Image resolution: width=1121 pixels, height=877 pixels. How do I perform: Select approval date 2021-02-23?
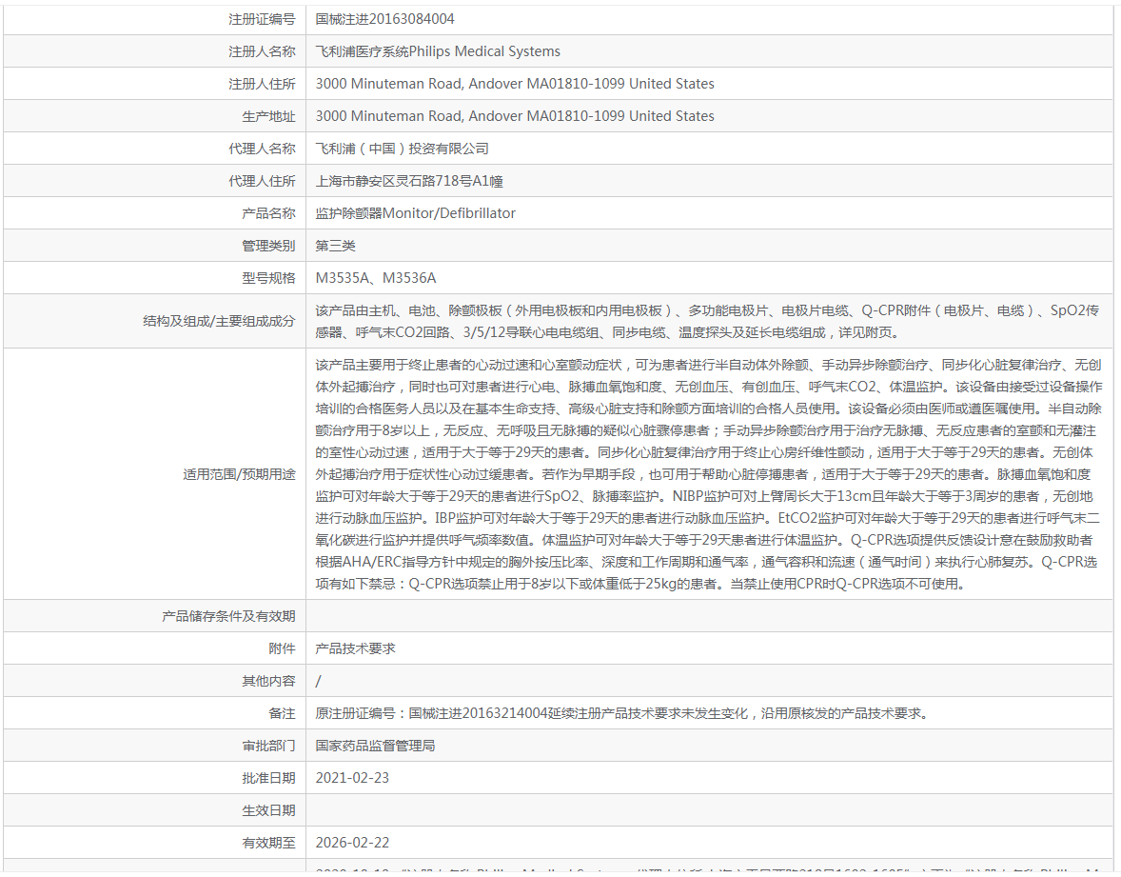coord(352,778)
